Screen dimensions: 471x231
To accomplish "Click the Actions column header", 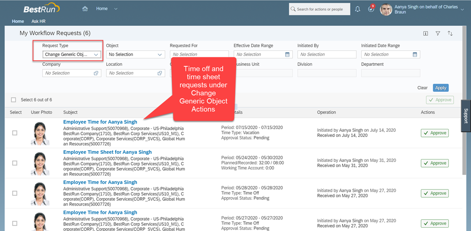I will pos(428,112).
